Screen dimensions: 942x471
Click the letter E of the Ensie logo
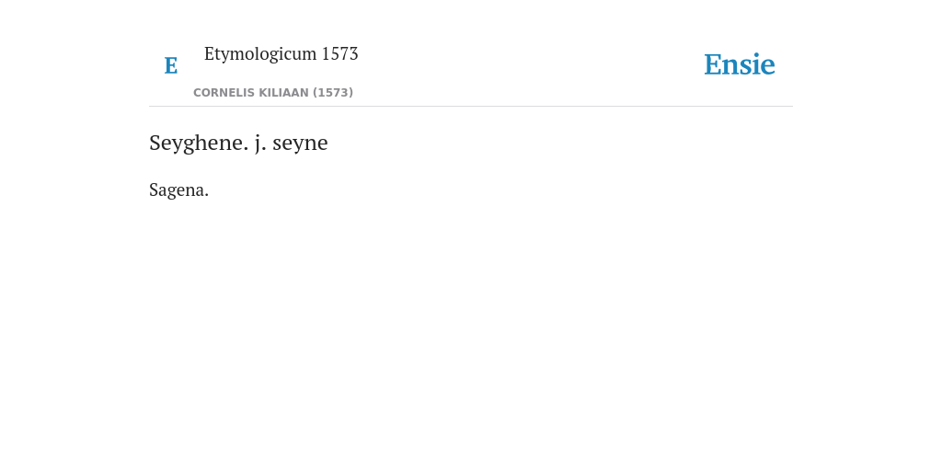[713, 64]
